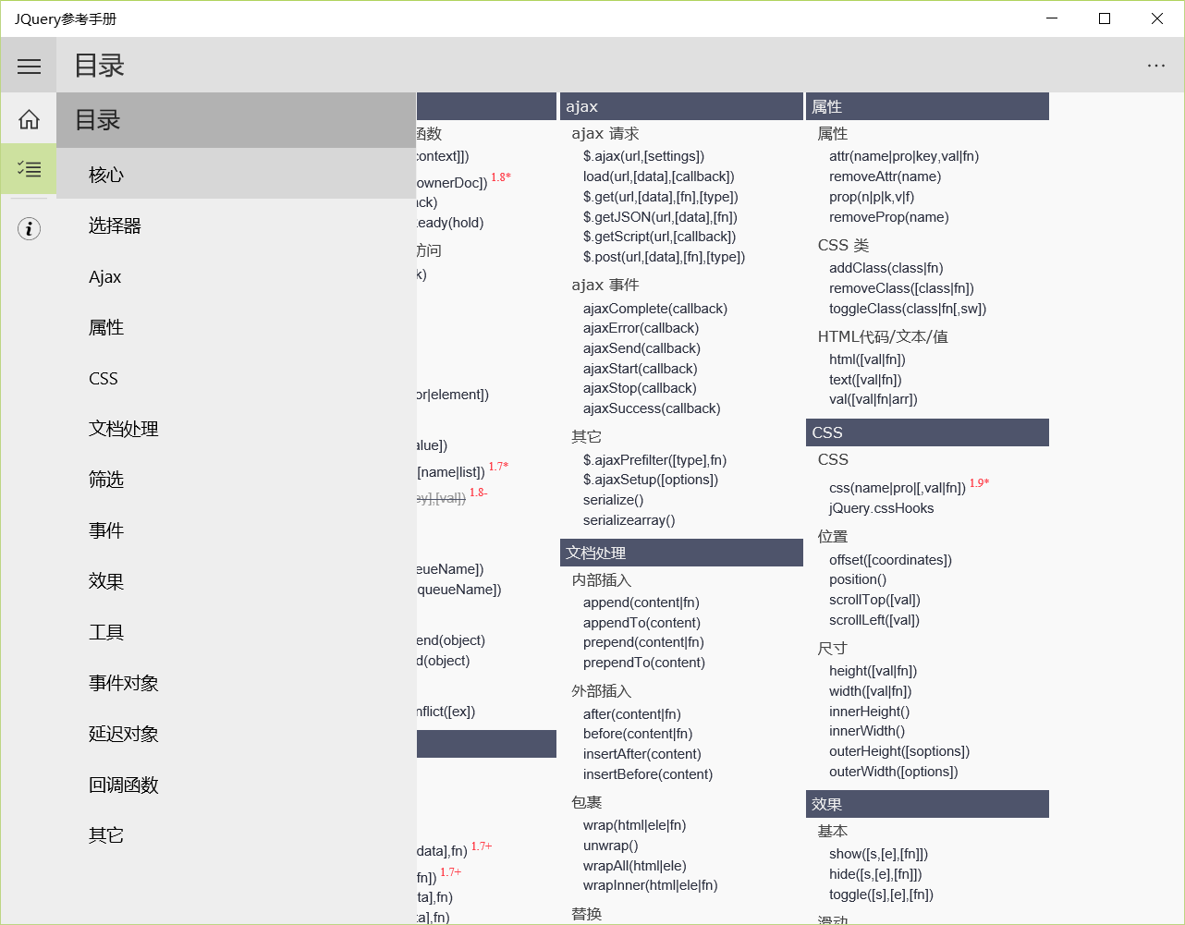Open the $.get(url,[data],[fn],[type]) link
The height and width of the screenshot is (925, 1185).
(x=661, y=197)
